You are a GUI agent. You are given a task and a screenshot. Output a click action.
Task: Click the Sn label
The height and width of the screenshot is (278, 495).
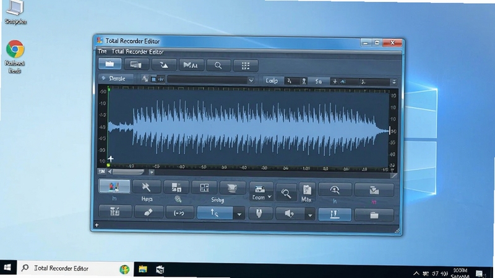(x=318, y=82)
